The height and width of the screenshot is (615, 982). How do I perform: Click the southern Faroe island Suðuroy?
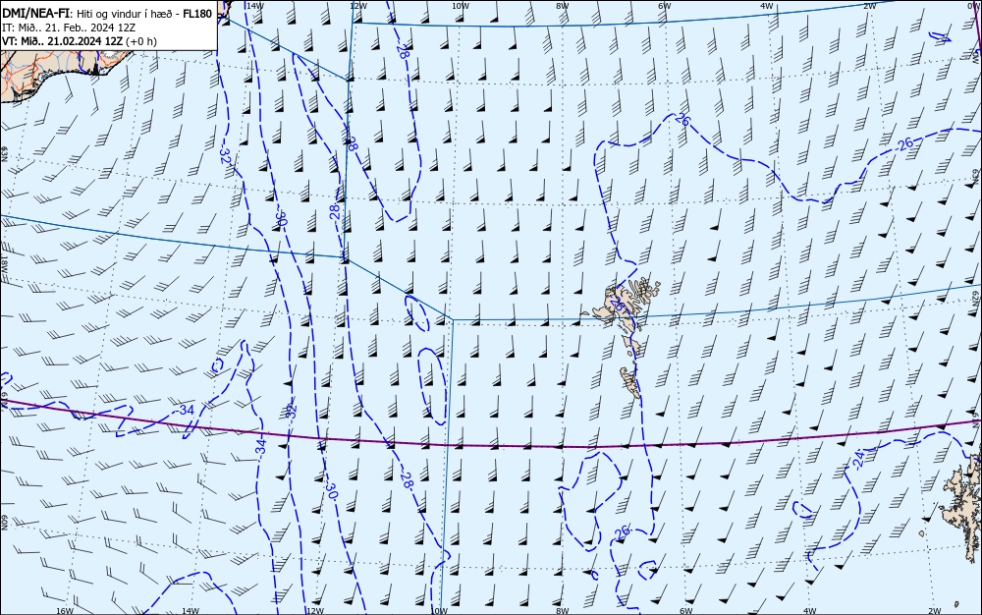[x=631, y=381]
